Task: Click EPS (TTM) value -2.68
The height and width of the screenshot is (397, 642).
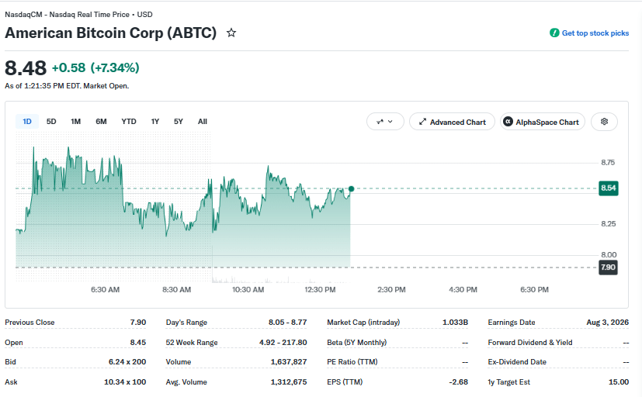Action: (x=458, y=381)
